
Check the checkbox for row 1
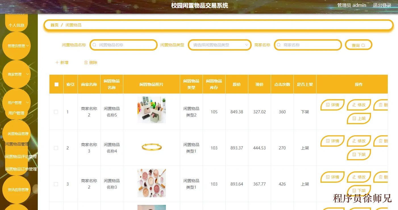click(56, 112)
